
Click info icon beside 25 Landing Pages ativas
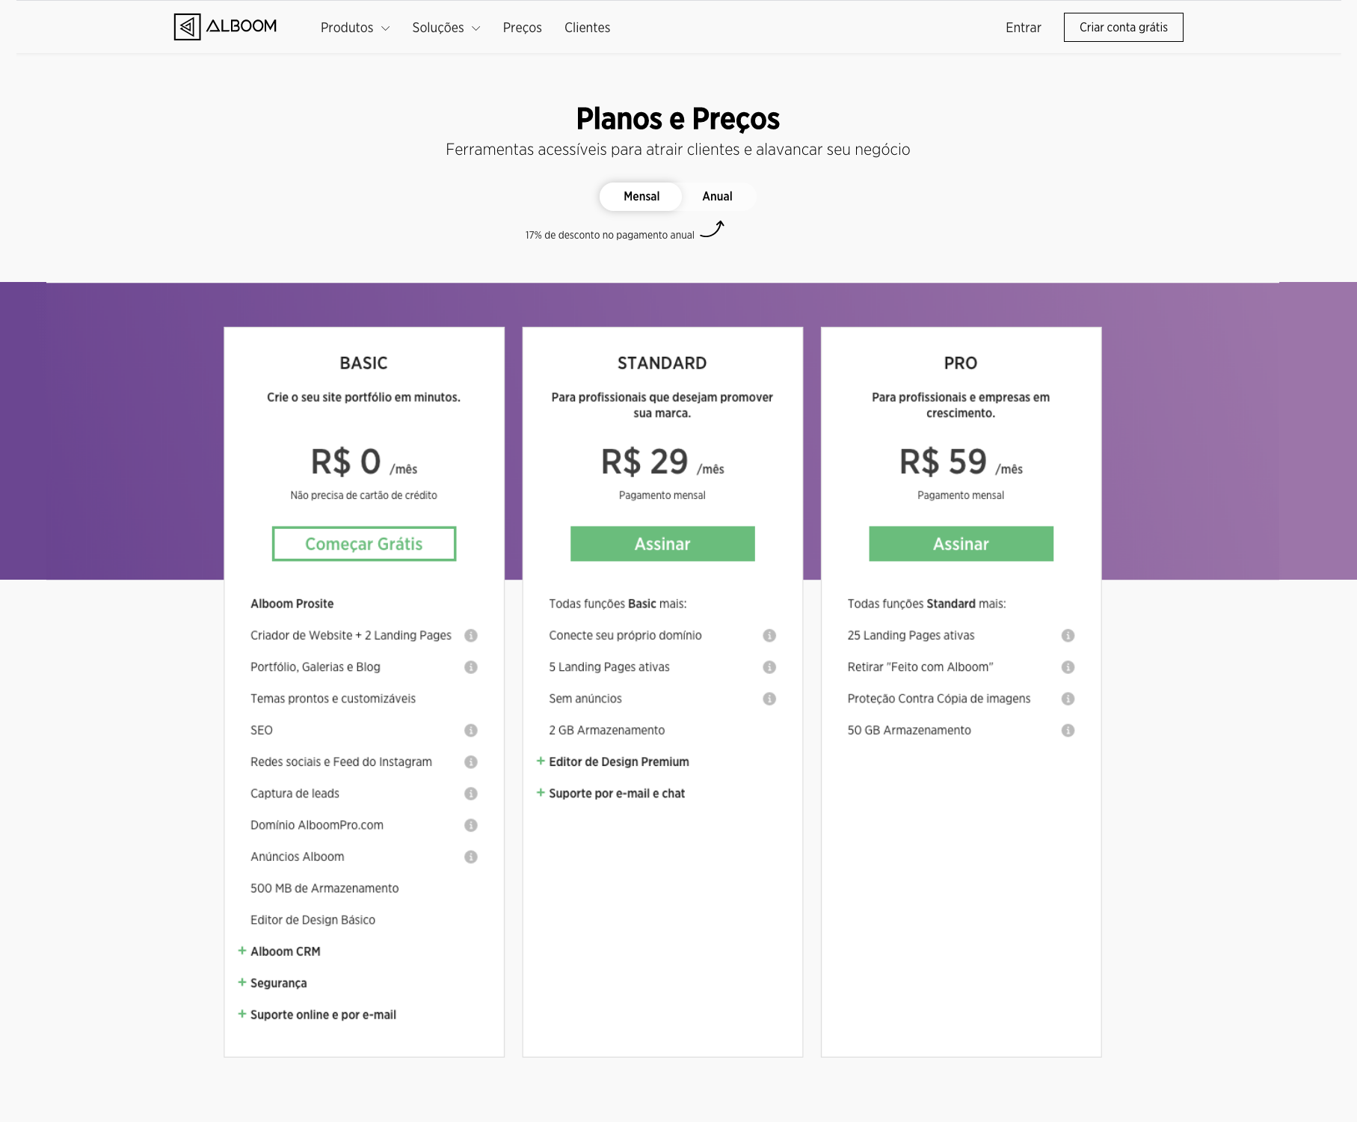(x=1068, y=636)
